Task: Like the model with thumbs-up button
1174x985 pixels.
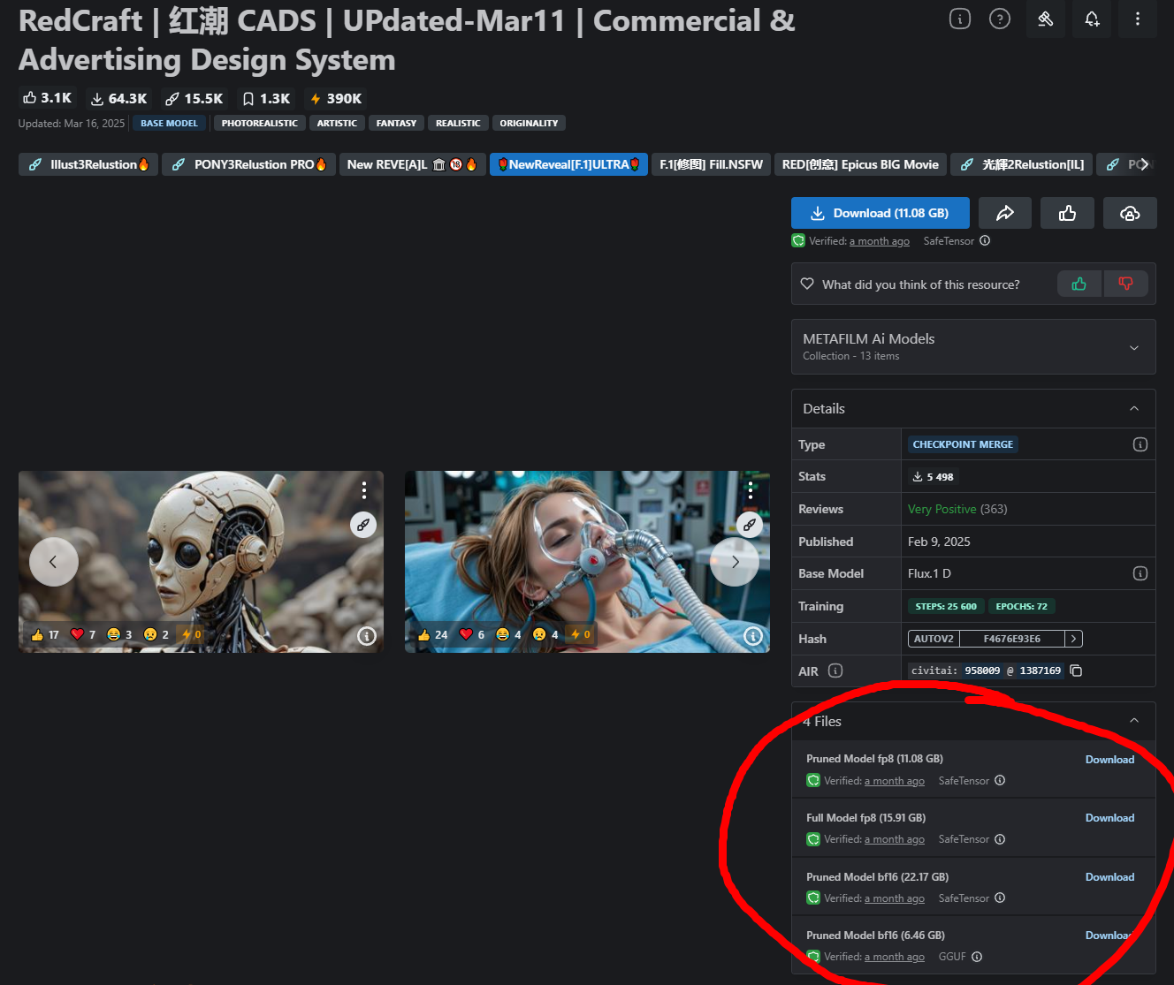Action: pos(1067,213)
